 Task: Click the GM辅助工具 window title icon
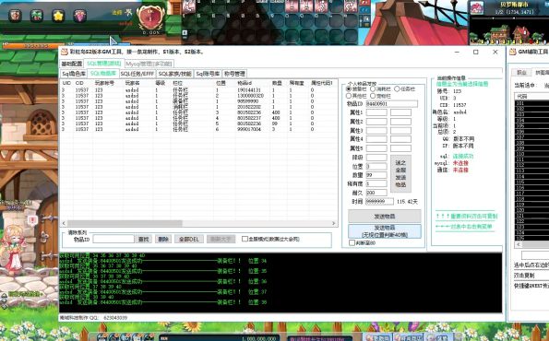513,52
